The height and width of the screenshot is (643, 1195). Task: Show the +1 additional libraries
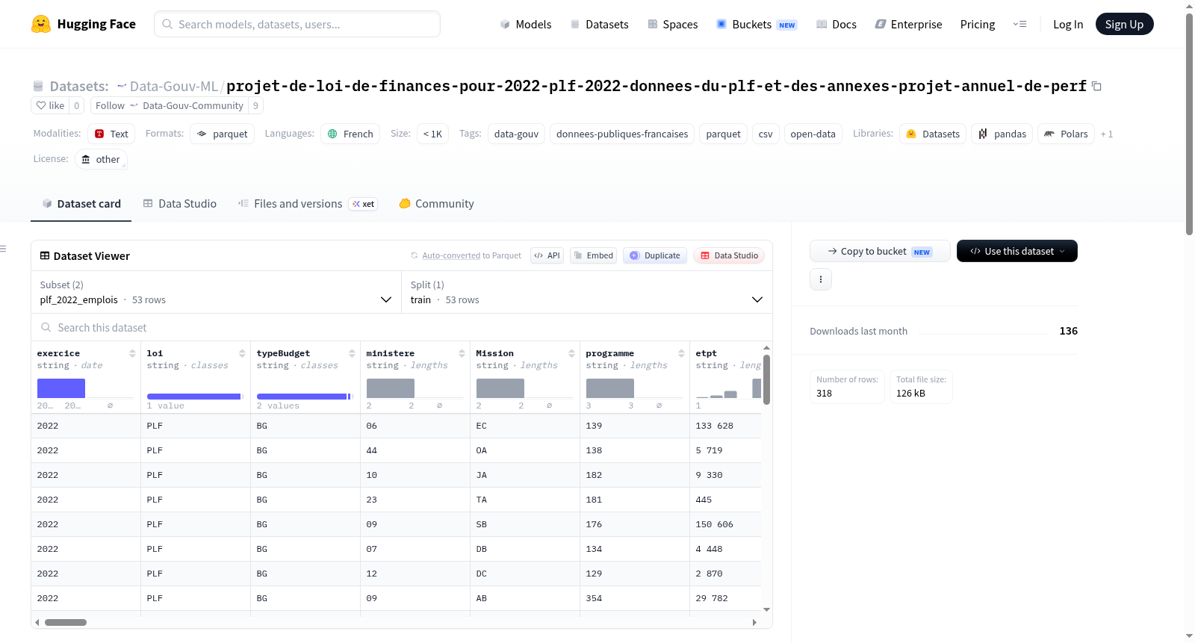[1107, 134]
